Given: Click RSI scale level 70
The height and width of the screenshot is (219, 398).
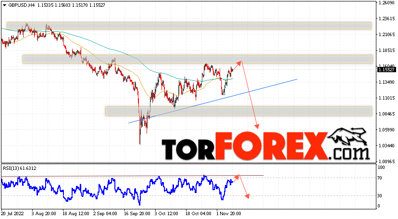Looking at the screenshot, I should pos(380,178).
